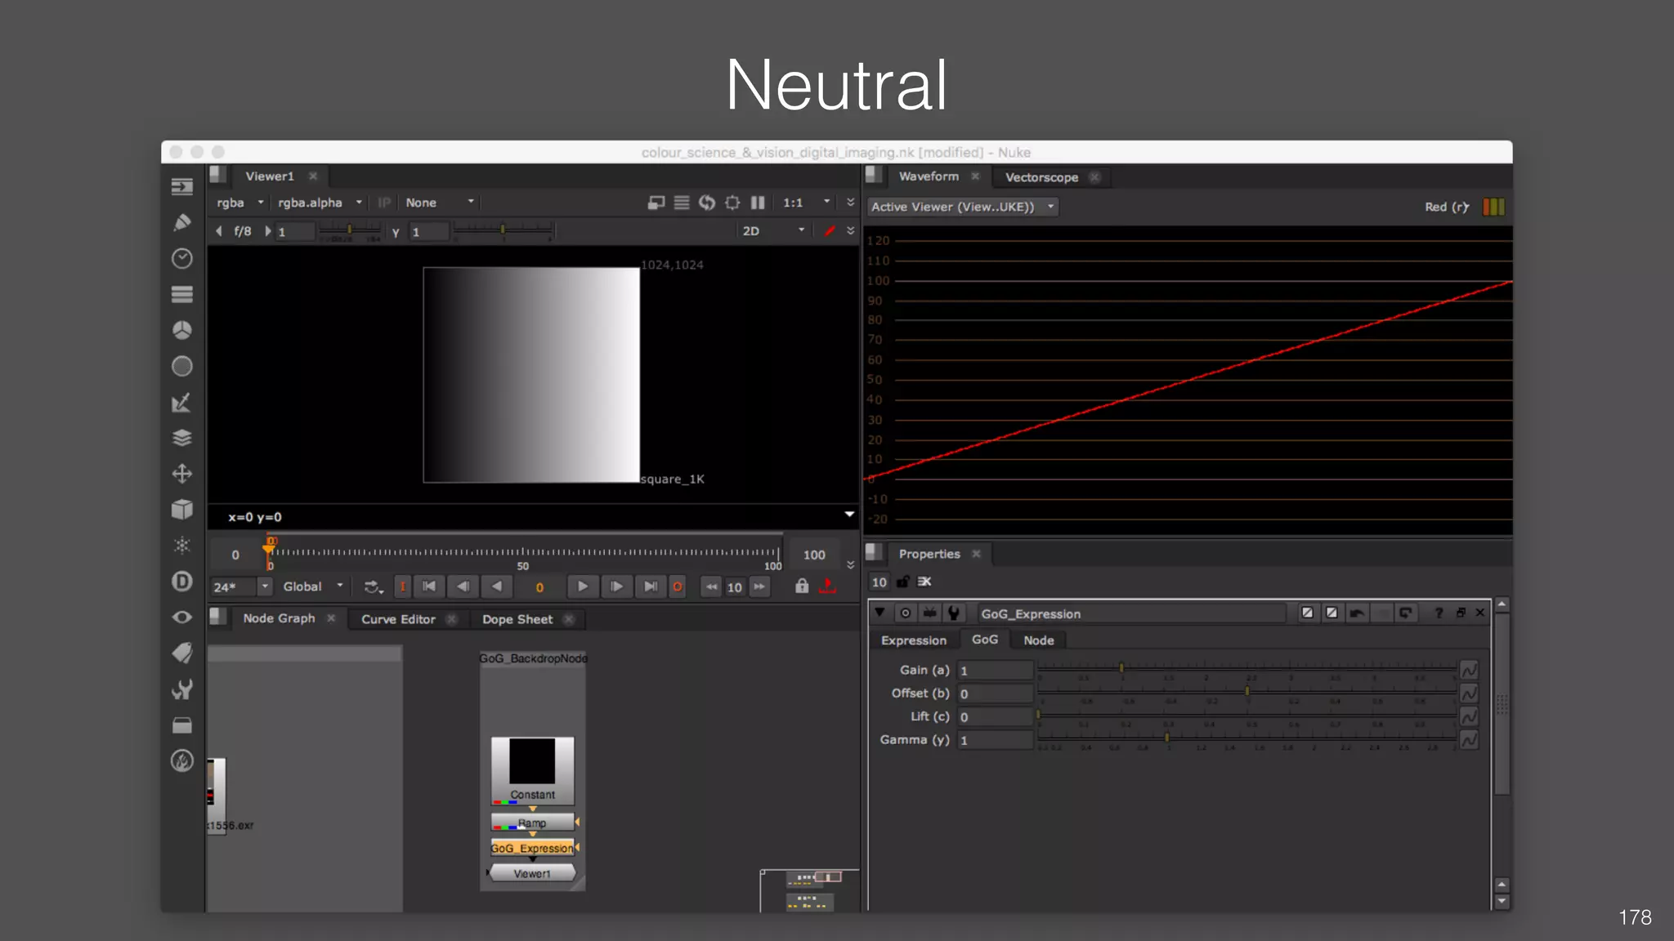Image resolution: width=1674 pixels, height=941 pixels.
Task: Toggle the waveform RGB parade channels icon
Action: pyautogui.click(x=1493, y=207)
